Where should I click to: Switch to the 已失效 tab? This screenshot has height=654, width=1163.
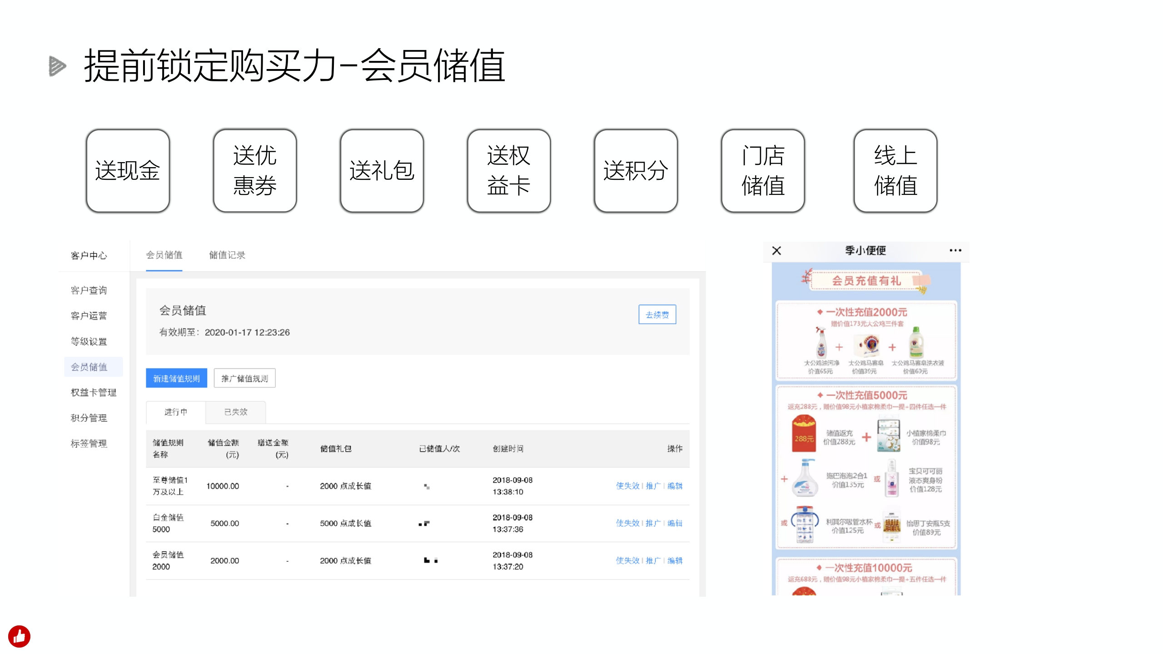235,412
